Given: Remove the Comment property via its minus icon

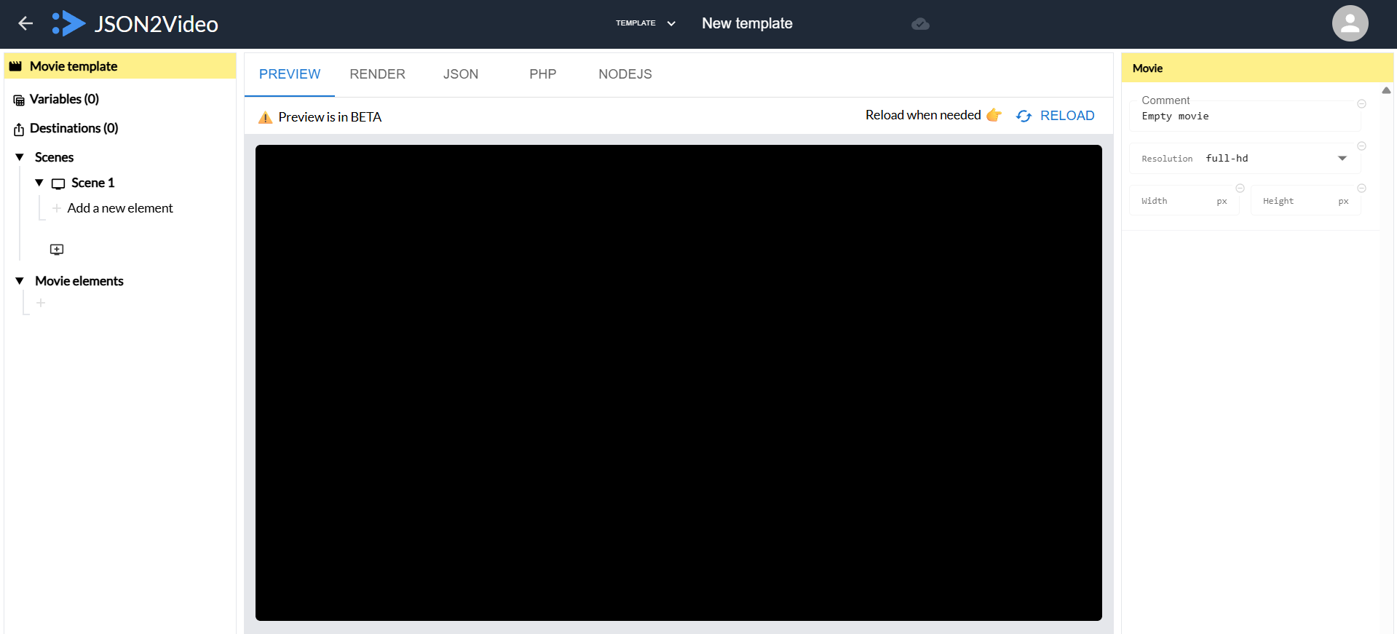Looking at the screenshot, I should coord(1361,104).
